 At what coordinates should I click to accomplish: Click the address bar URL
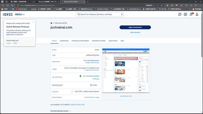click(37, 5)
